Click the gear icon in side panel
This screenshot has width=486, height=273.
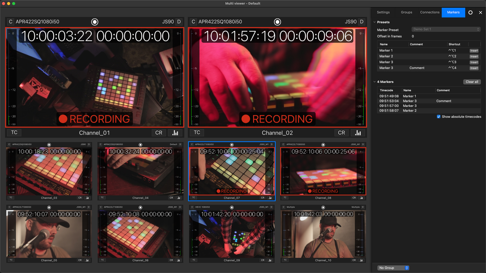[x=470, y=12]
